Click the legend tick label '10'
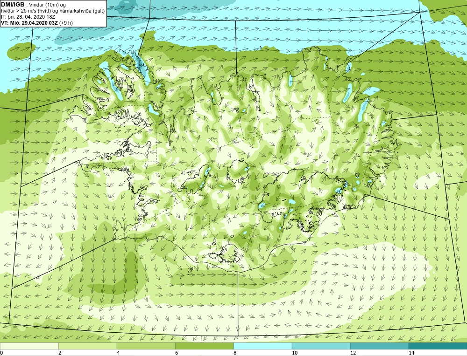 point(295,353)
